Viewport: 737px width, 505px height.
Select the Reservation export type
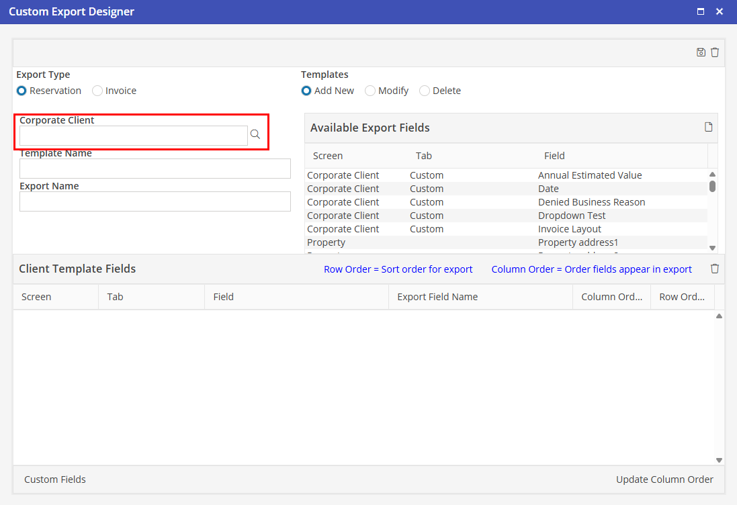(x=22, y=91)
